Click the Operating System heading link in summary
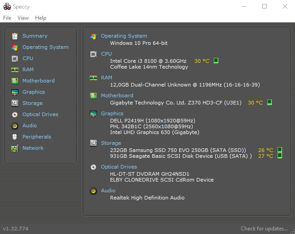The height and width of the screenshot is (234, 295). coord(124,36)
